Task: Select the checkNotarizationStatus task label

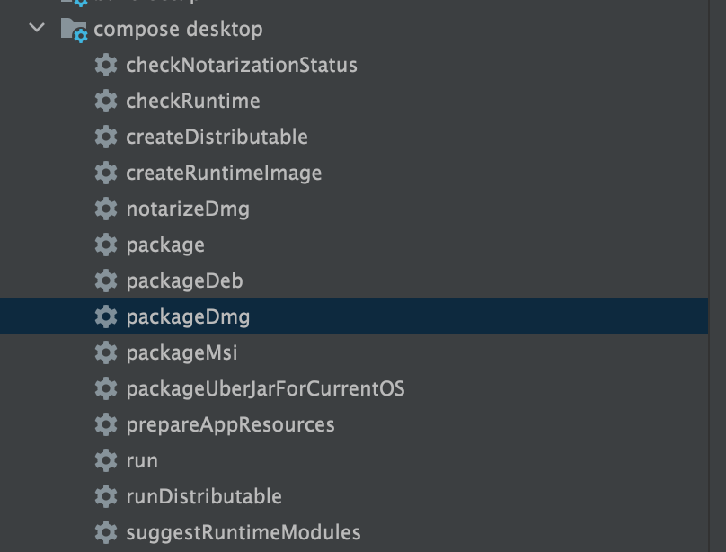Action: [242, 65]
